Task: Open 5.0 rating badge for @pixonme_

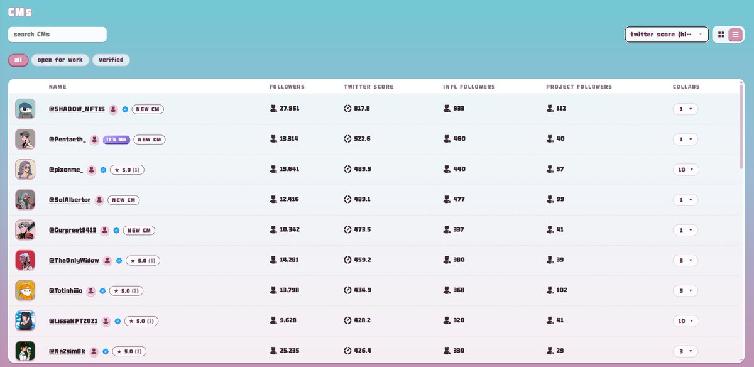Action: coord(128,170)
